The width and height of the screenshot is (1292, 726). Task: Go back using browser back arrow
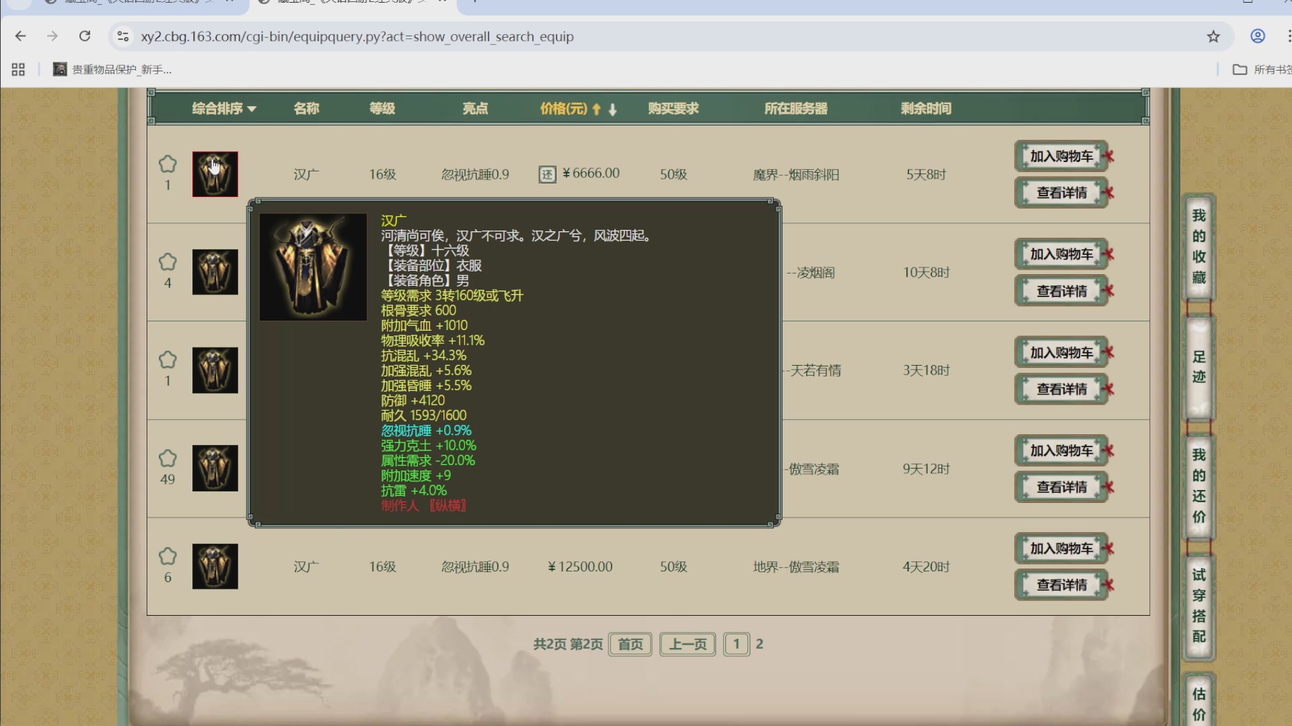(20, 36)
